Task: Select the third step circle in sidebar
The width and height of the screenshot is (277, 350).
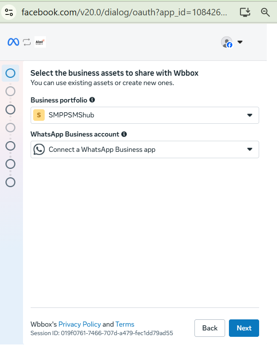Action: click(x=11, y=110)
